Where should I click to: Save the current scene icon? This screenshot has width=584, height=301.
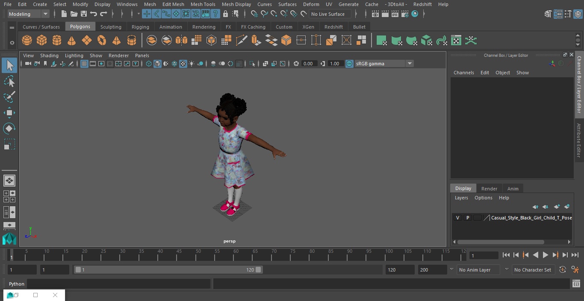(x=84, y=14)
